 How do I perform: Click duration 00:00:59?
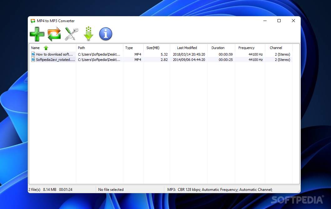pyautogui.click(x=226, y=54)
